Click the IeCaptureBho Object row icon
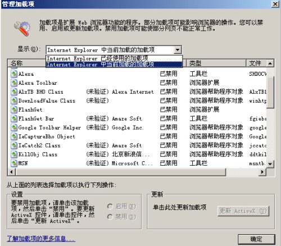 pos(14,136)
